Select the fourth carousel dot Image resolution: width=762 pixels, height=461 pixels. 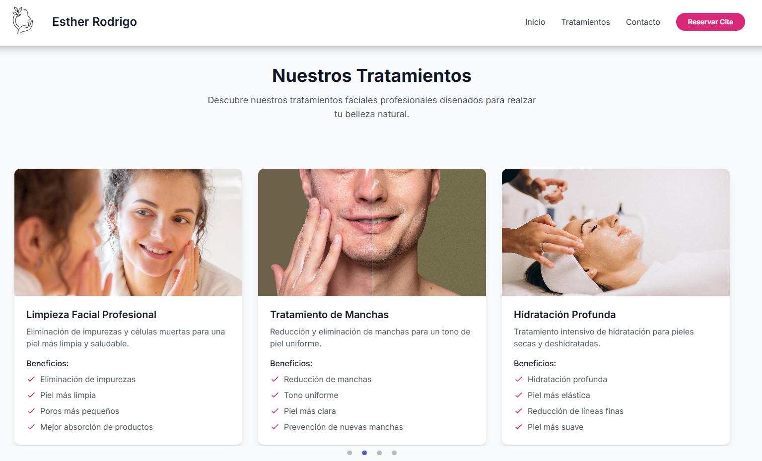pyautogui.click(x=394, y=453)
